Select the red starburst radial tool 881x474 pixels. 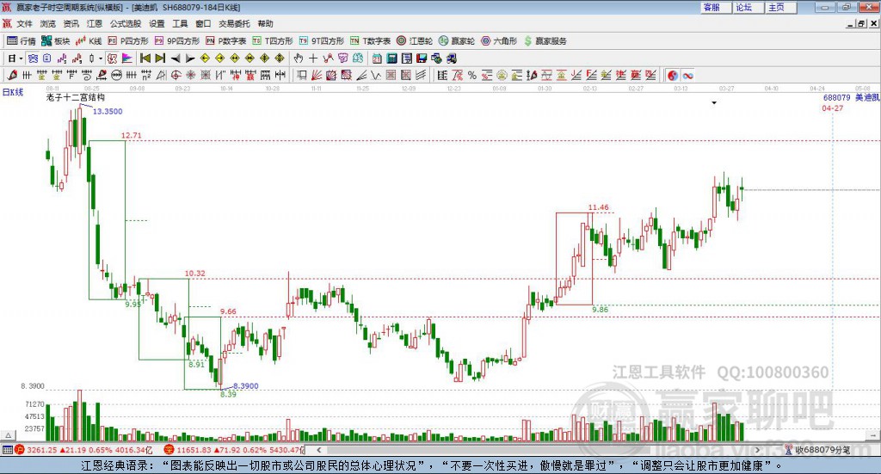190,75
